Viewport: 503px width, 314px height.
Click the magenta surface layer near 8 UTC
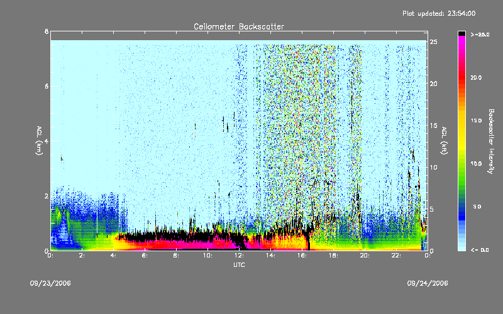pyautogui.click(x=177, y=246)
